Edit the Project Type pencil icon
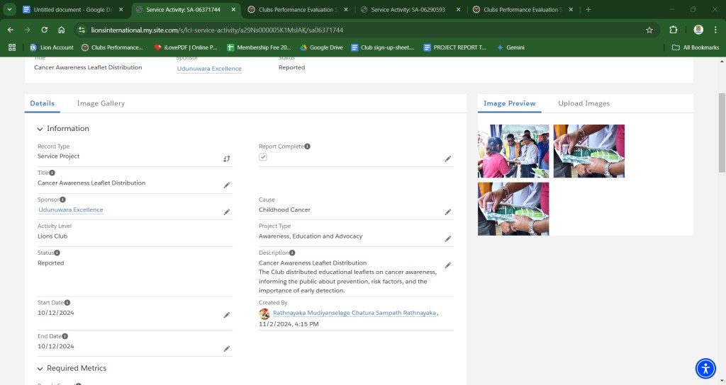Screen dimensions: 726x385 click(448, 239)
